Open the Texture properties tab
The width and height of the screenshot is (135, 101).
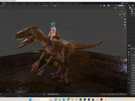[x=129, y=83]
